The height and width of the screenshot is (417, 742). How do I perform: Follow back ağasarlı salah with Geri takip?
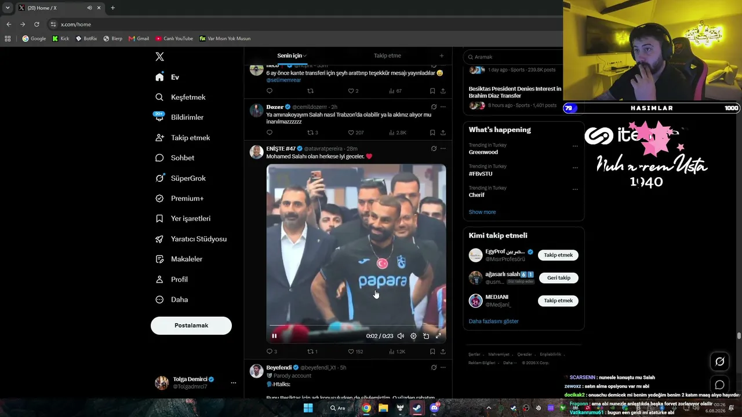point(558,278)
